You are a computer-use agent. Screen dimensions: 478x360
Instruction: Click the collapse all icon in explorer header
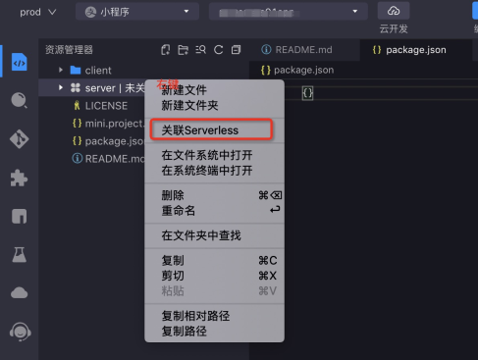tap(236, 50)
